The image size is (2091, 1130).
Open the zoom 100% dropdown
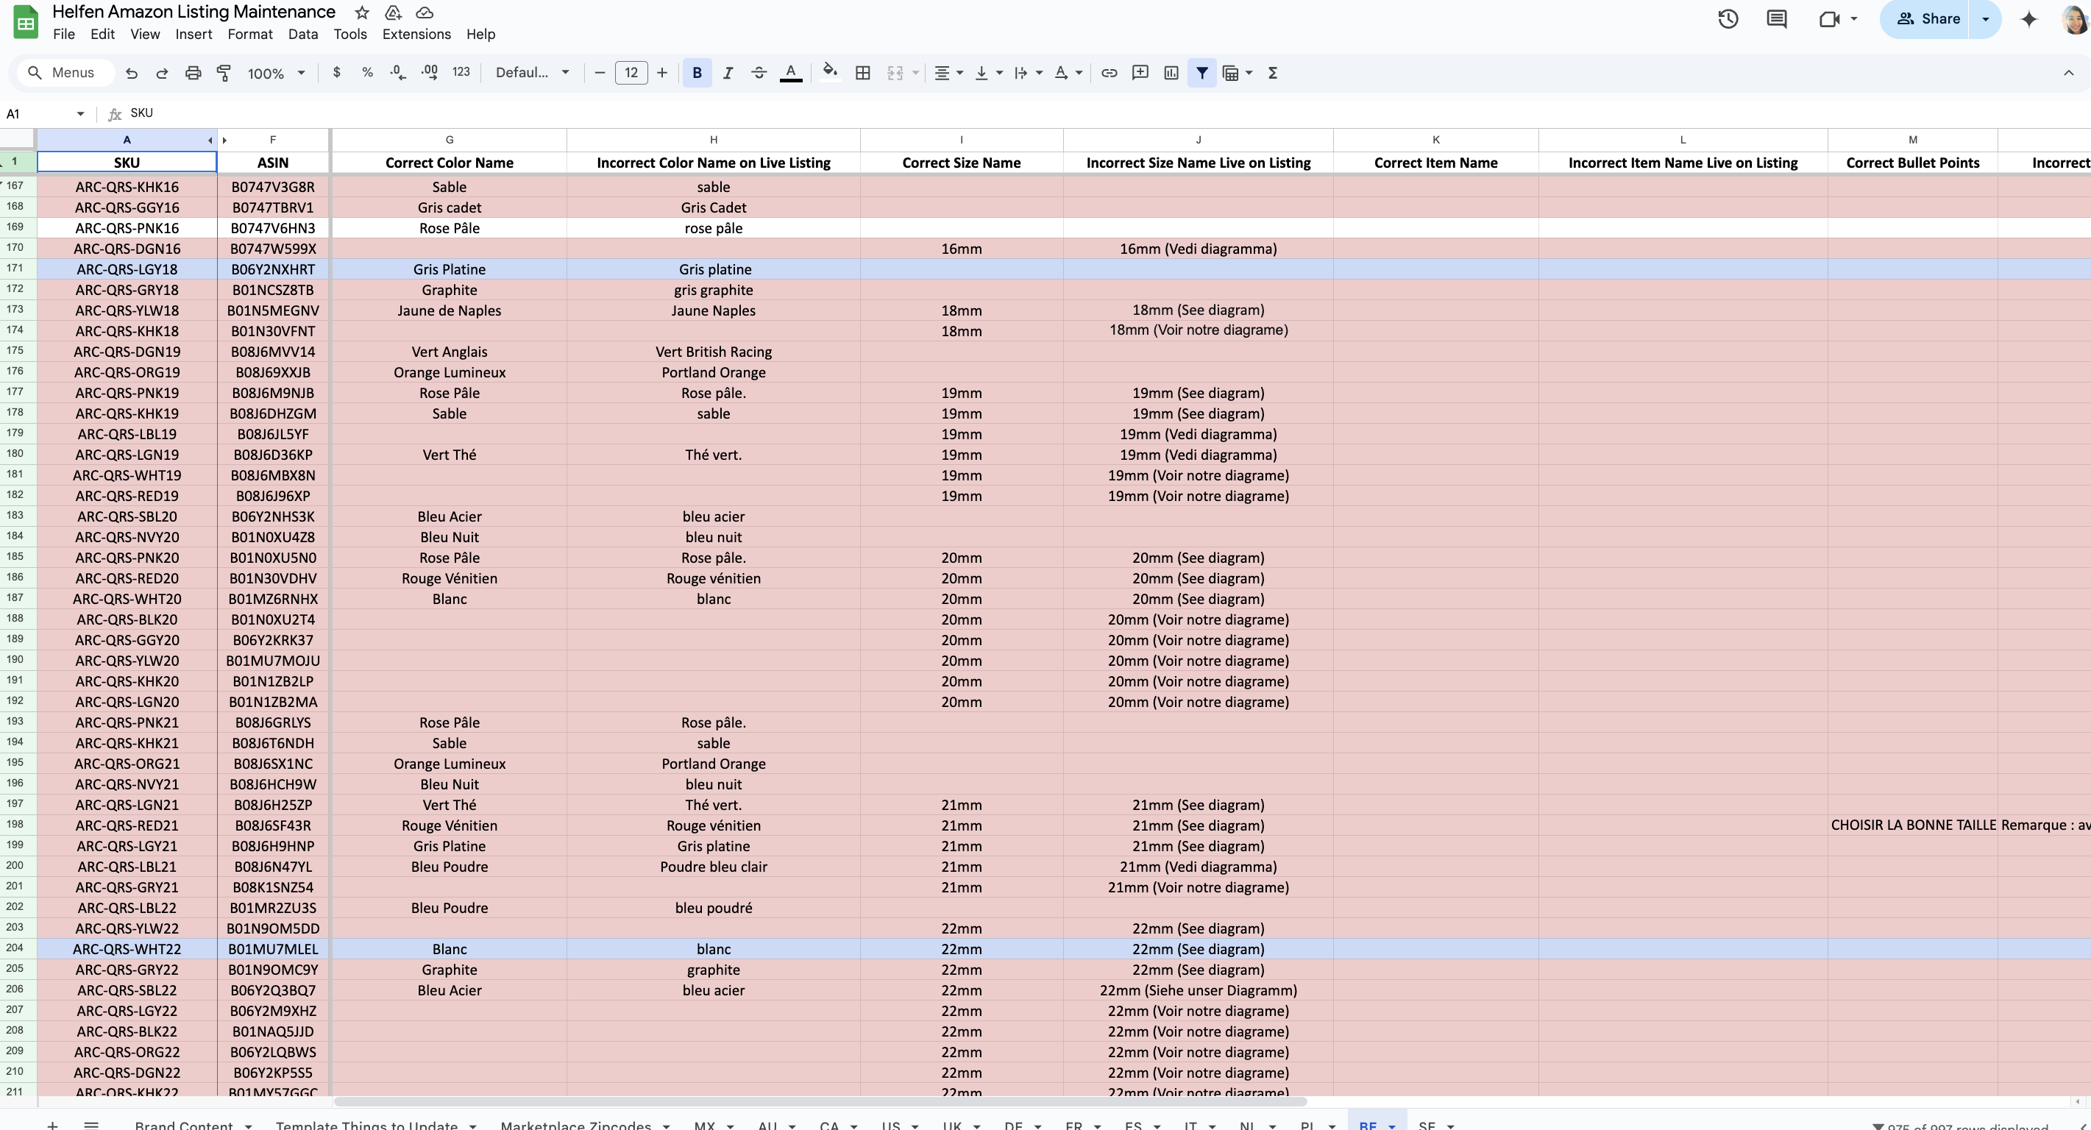276,73
